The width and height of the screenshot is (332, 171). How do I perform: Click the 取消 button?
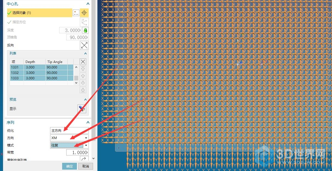pyautogui.click(x=86, y=166)
